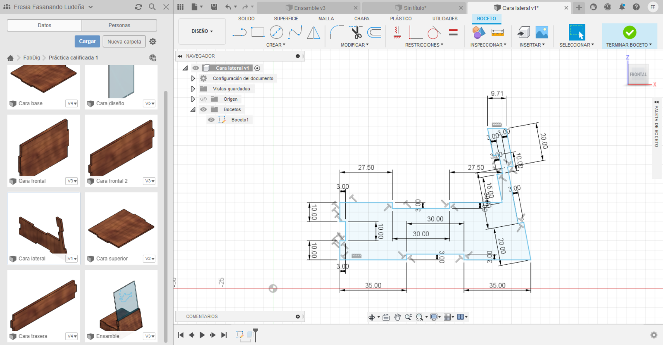Screen dimensions: 663x345
Task: Click the Insert derive icon
Action: [523, 32]
